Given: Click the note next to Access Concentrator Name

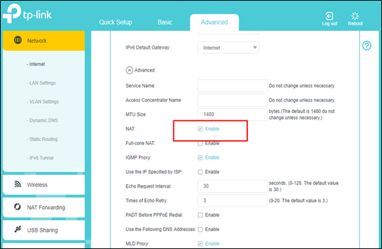Looking at the screenshot, I should 302,100.
